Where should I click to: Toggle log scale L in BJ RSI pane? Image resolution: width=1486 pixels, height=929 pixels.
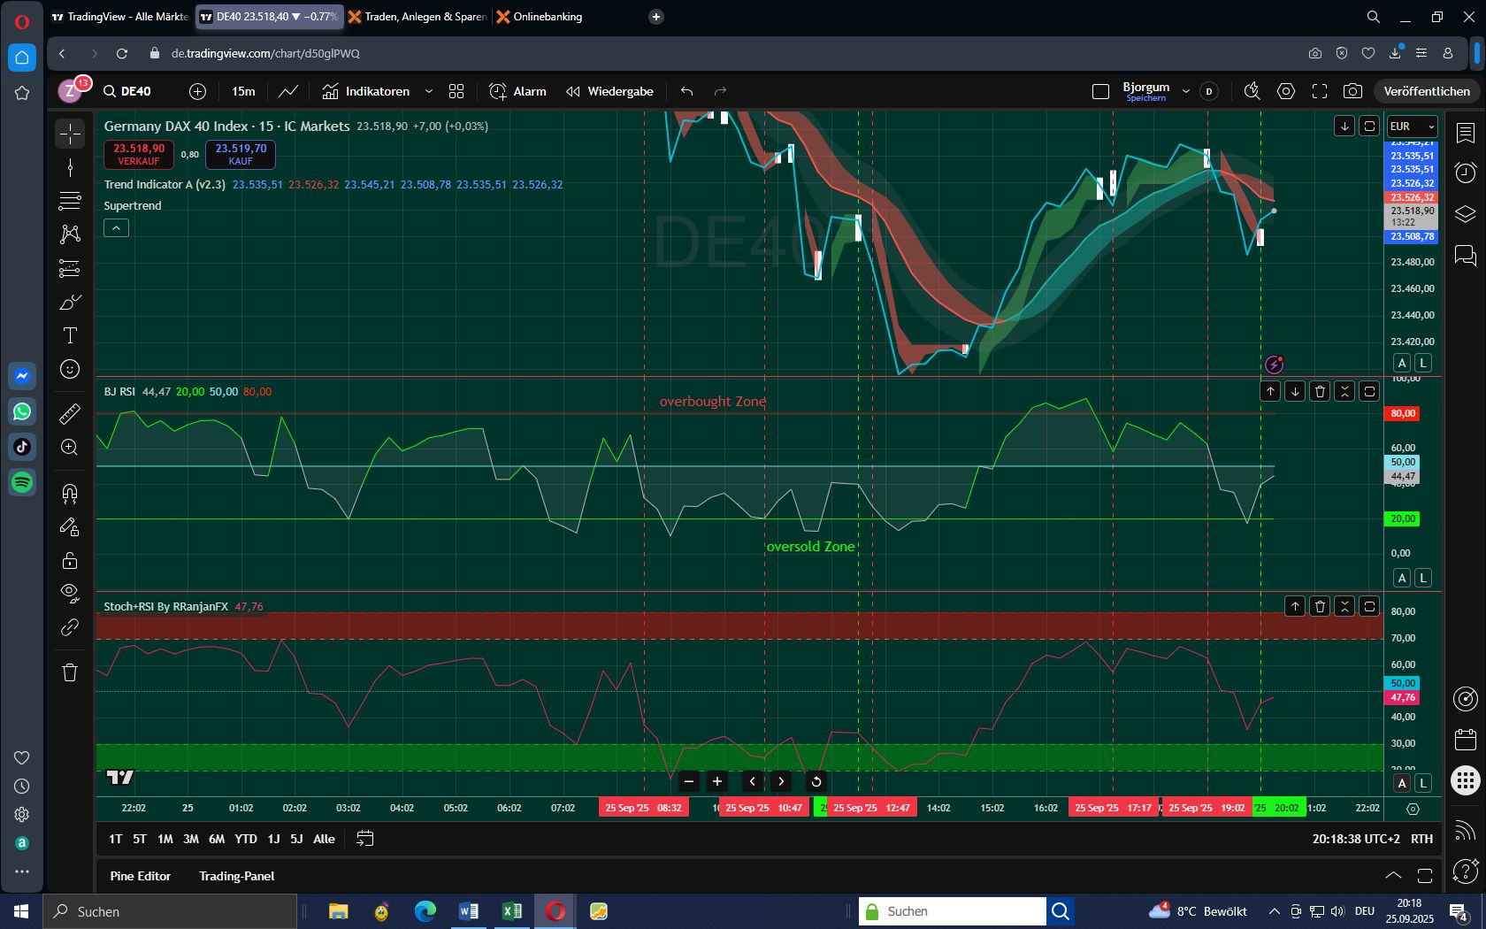point(1423,578)
